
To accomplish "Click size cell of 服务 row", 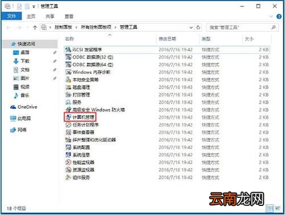I will 263,102.
